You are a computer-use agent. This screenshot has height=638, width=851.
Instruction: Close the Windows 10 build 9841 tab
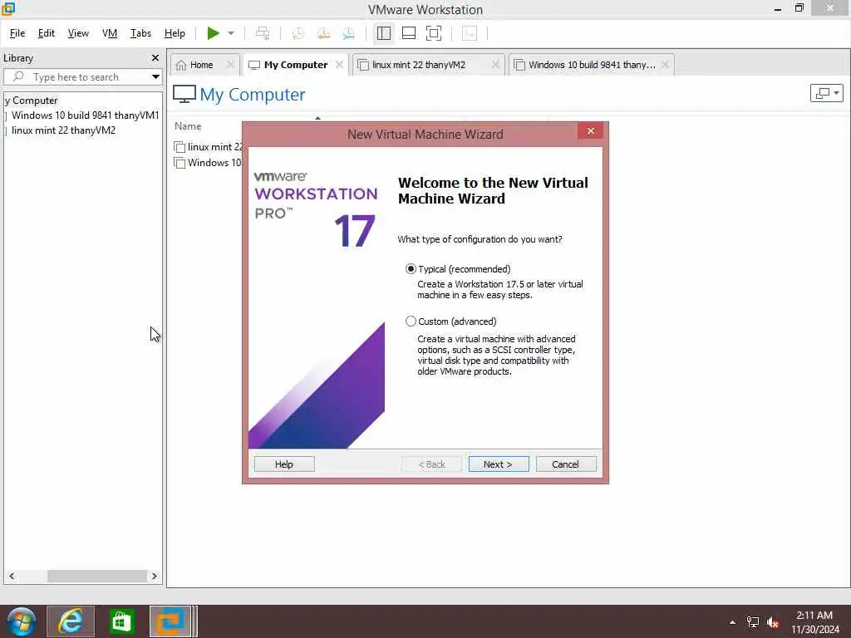pos(666,65)
